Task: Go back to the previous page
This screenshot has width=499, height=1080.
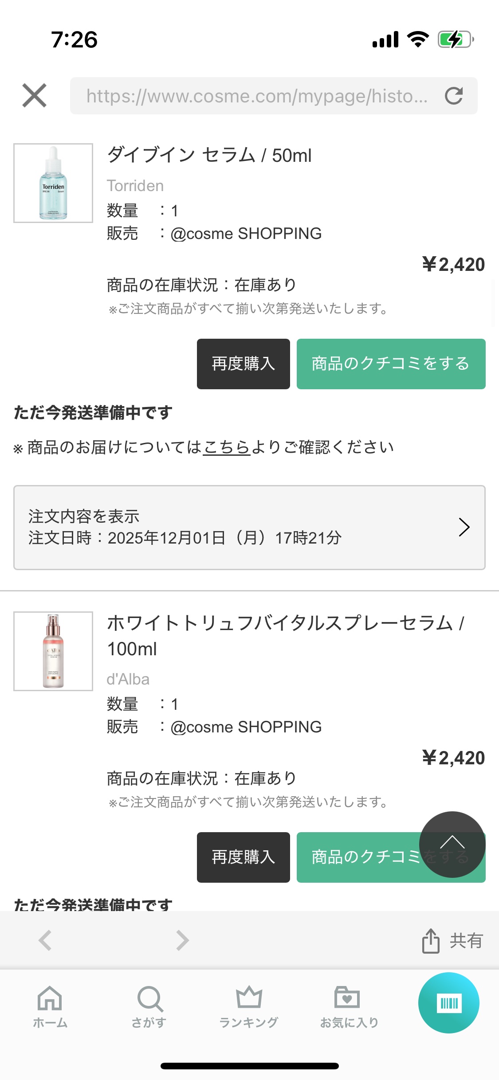Action: pyautogui.click(x=45, y=940)
